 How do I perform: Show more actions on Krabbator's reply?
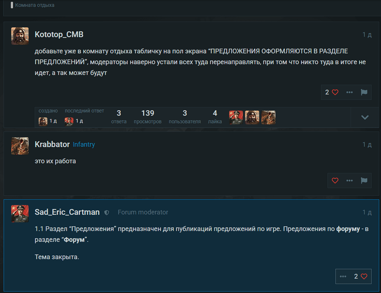(349, 181)
